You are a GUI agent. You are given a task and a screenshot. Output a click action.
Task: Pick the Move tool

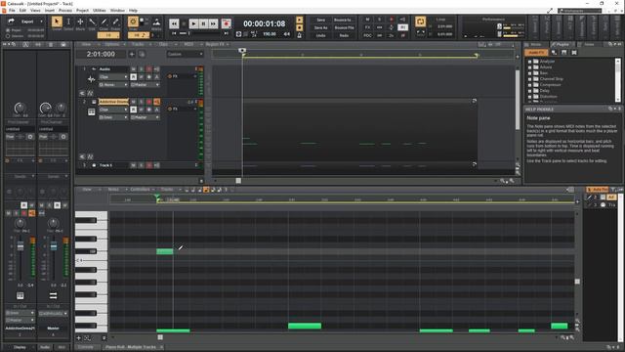coord(80,22)
